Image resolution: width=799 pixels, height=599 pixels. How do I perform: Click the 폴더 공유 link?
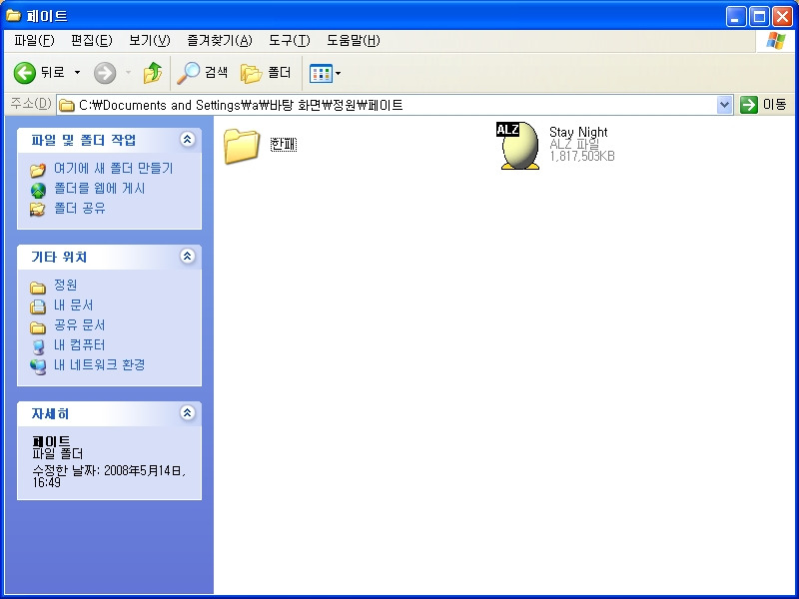coord(80,209)
